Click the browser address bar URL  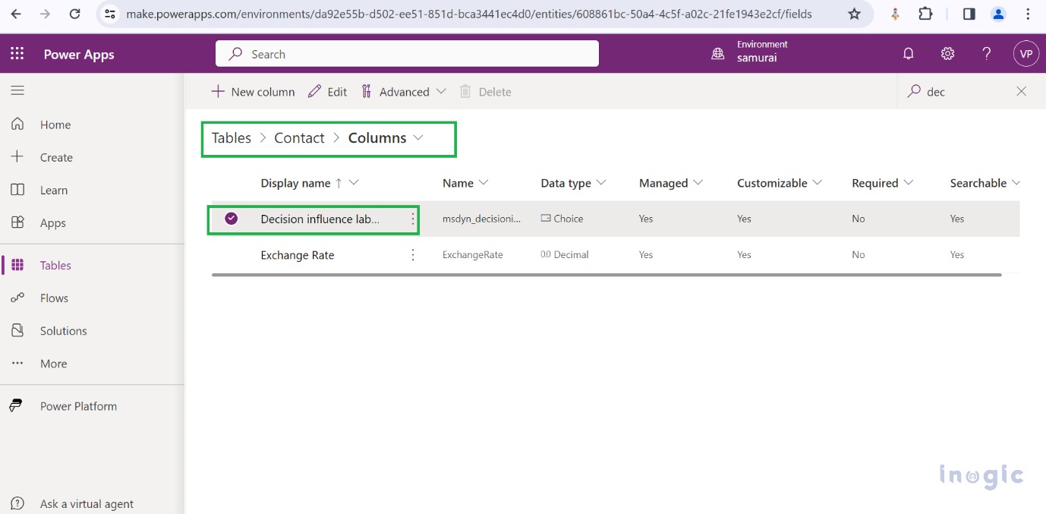click(468, 14)
